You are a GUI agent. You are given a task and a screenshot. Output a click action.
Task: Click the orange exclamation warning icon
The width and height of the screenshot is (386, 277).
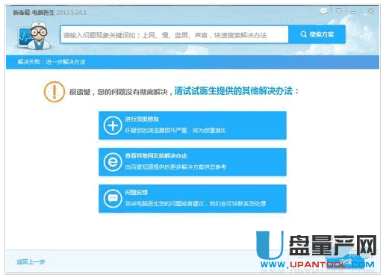point(55,92)
